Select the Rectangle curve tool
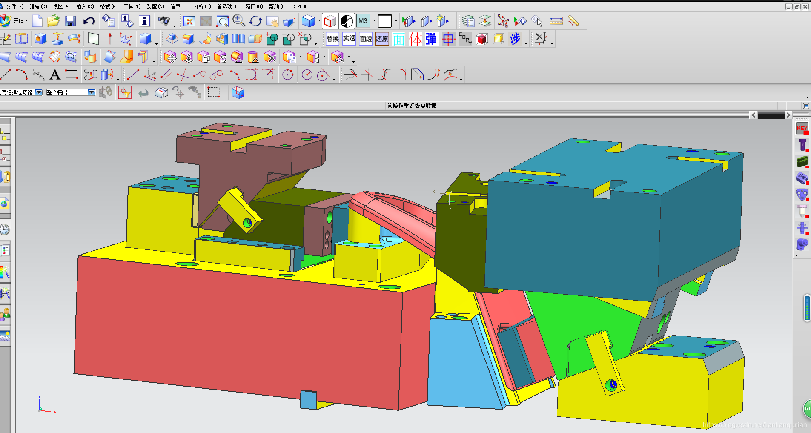This screenshot has height=433, width=811. [72, 75]
